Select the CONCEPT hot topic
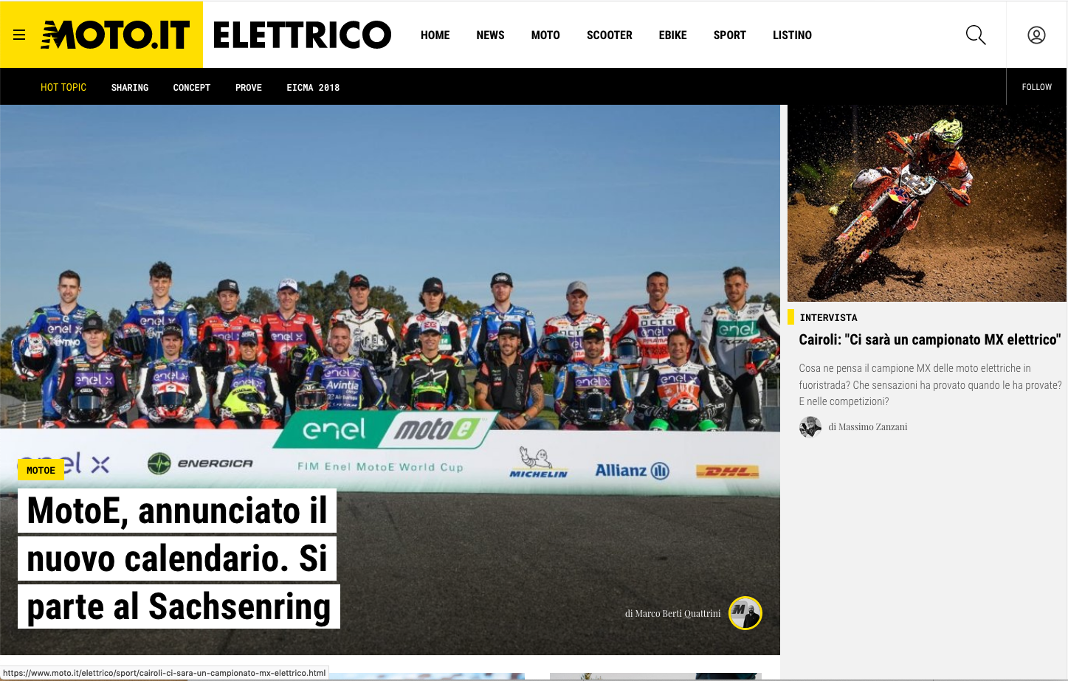 192,88
